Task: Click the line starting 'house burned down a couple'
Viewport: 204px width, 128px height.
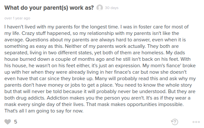Action: 97,59
